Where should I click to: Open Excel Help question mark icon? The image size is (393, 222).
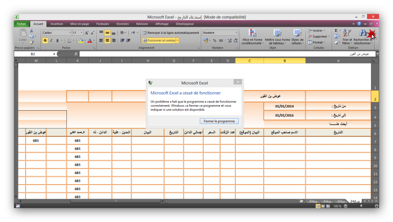(359, 24)
